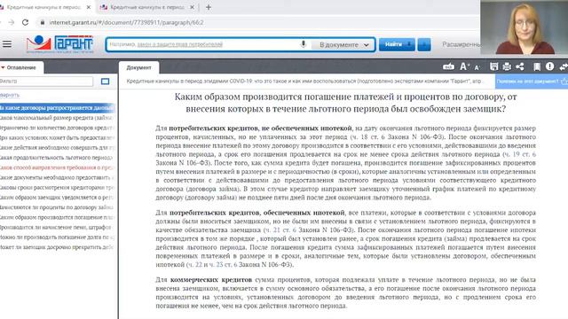Open contents item 'Каков максимальный размер кредита'
Image resolution: width=568 pixels, height=319 pixels.
coord(57,118)
